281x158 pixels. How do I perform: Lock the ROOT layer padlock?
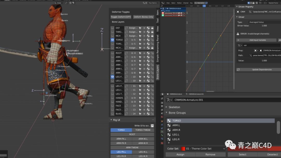152,53
